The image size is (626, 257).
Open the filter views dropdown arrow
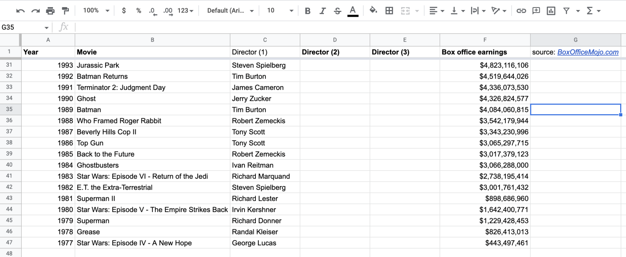coord(578,11)
